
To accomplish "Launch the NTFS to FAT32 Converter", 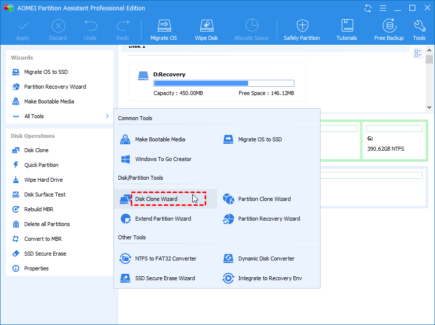I will point(166,259).
